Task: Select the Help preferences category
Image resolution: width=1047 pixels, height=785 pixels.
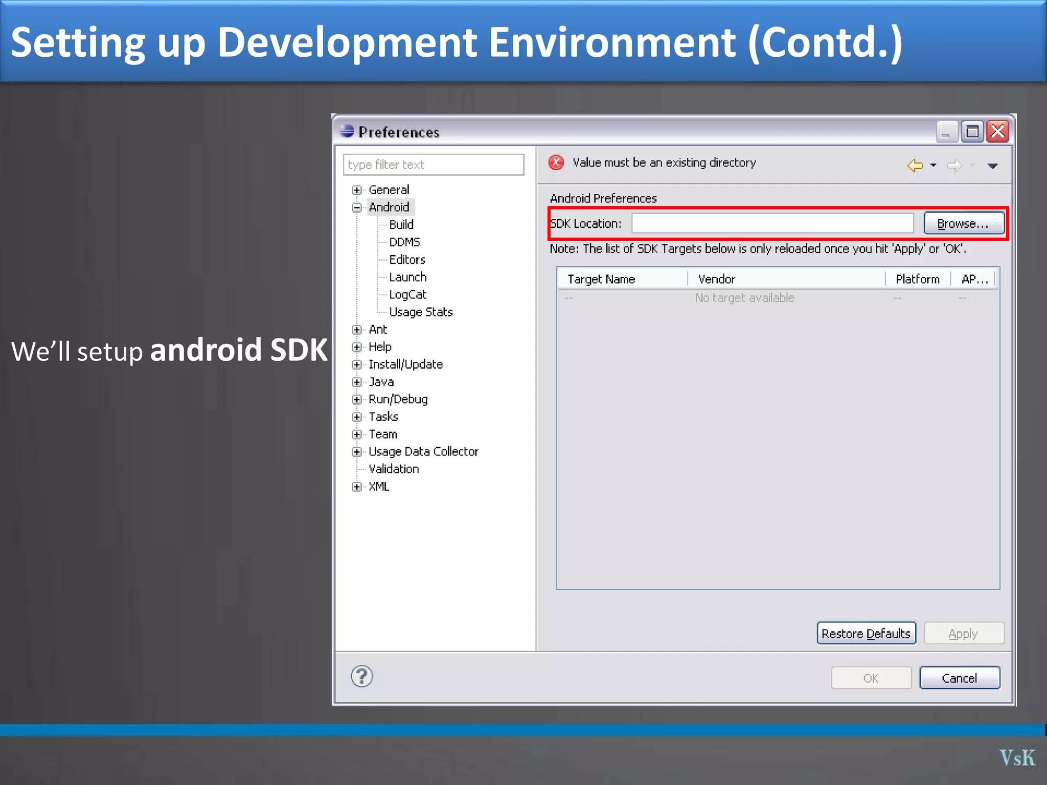Action: (380, 347)
